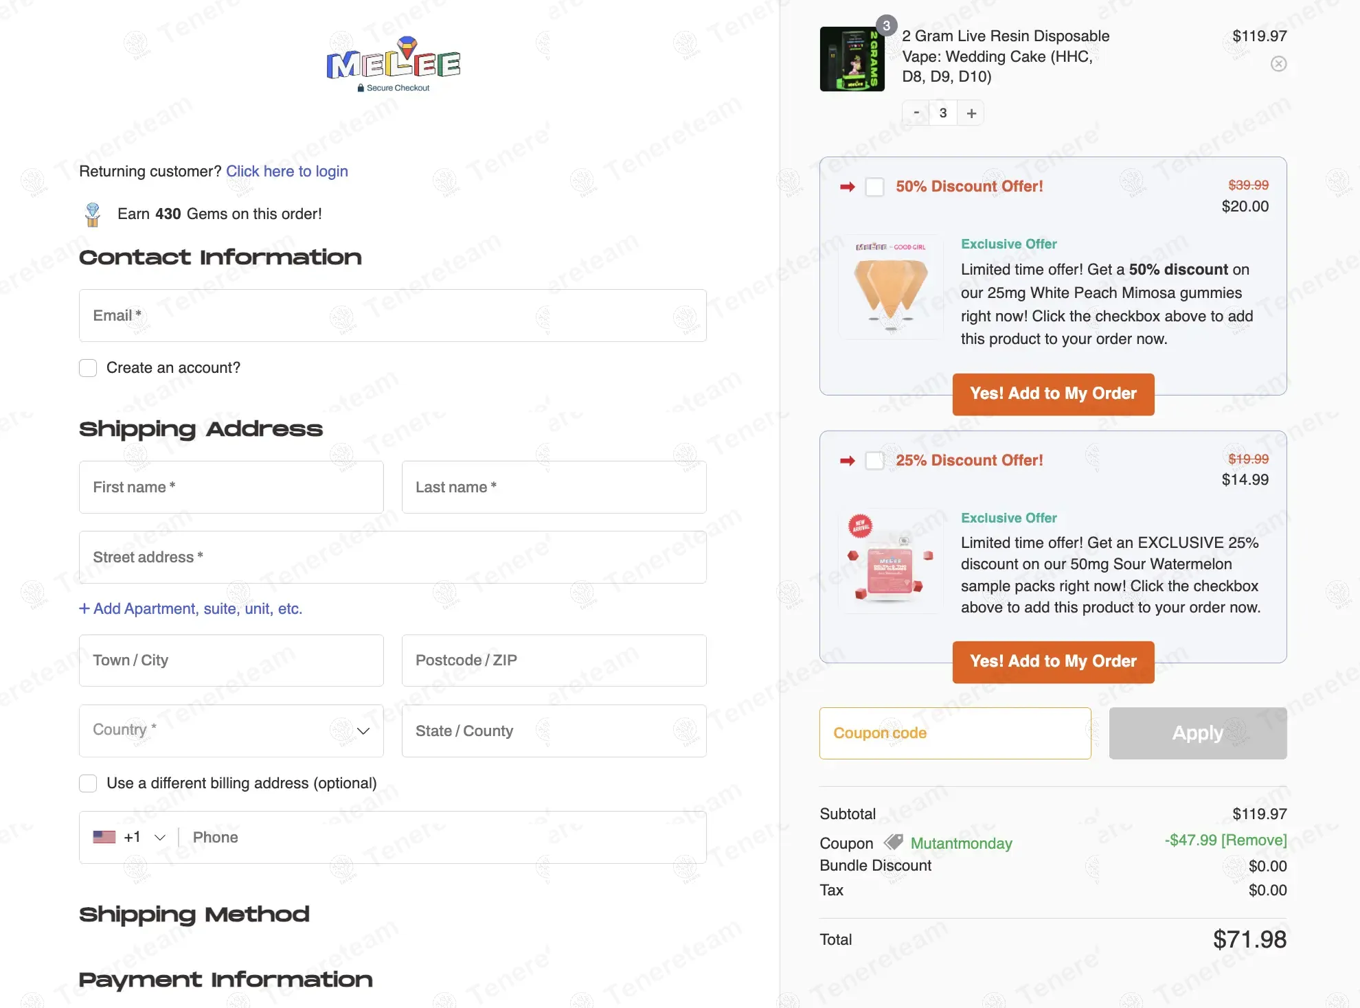Click the coupon tag icon near Mutantmonday
Screen dimensions: 1360x1008
click(893, 842)
